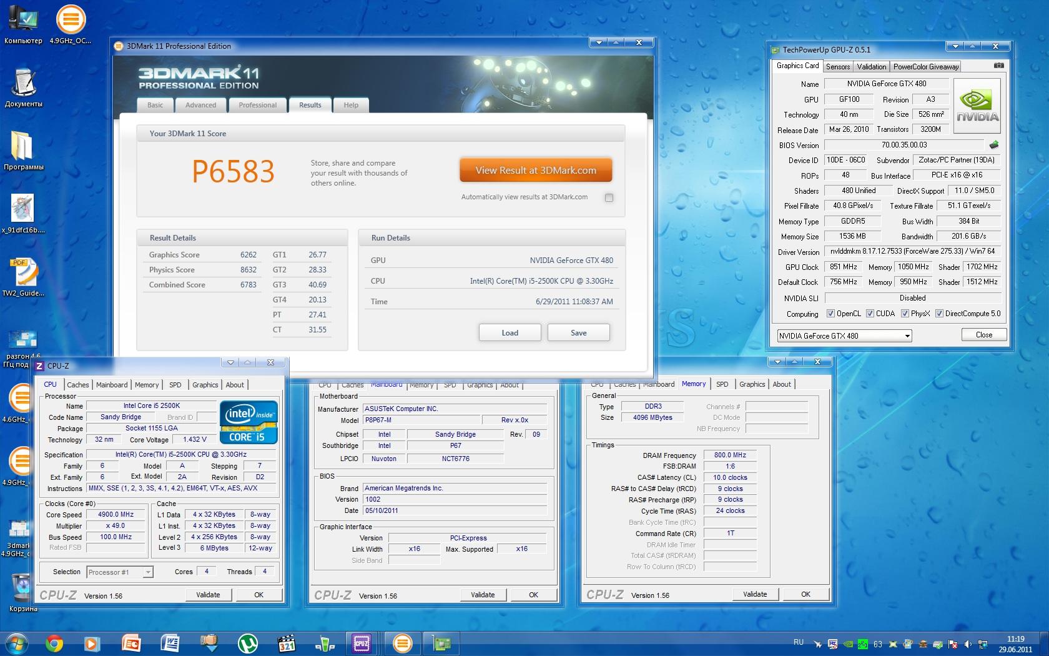The image size is (1049, 656).
Task: Toggle the OpenCL checkbox in GPU-Z
Action: point(830,314)
